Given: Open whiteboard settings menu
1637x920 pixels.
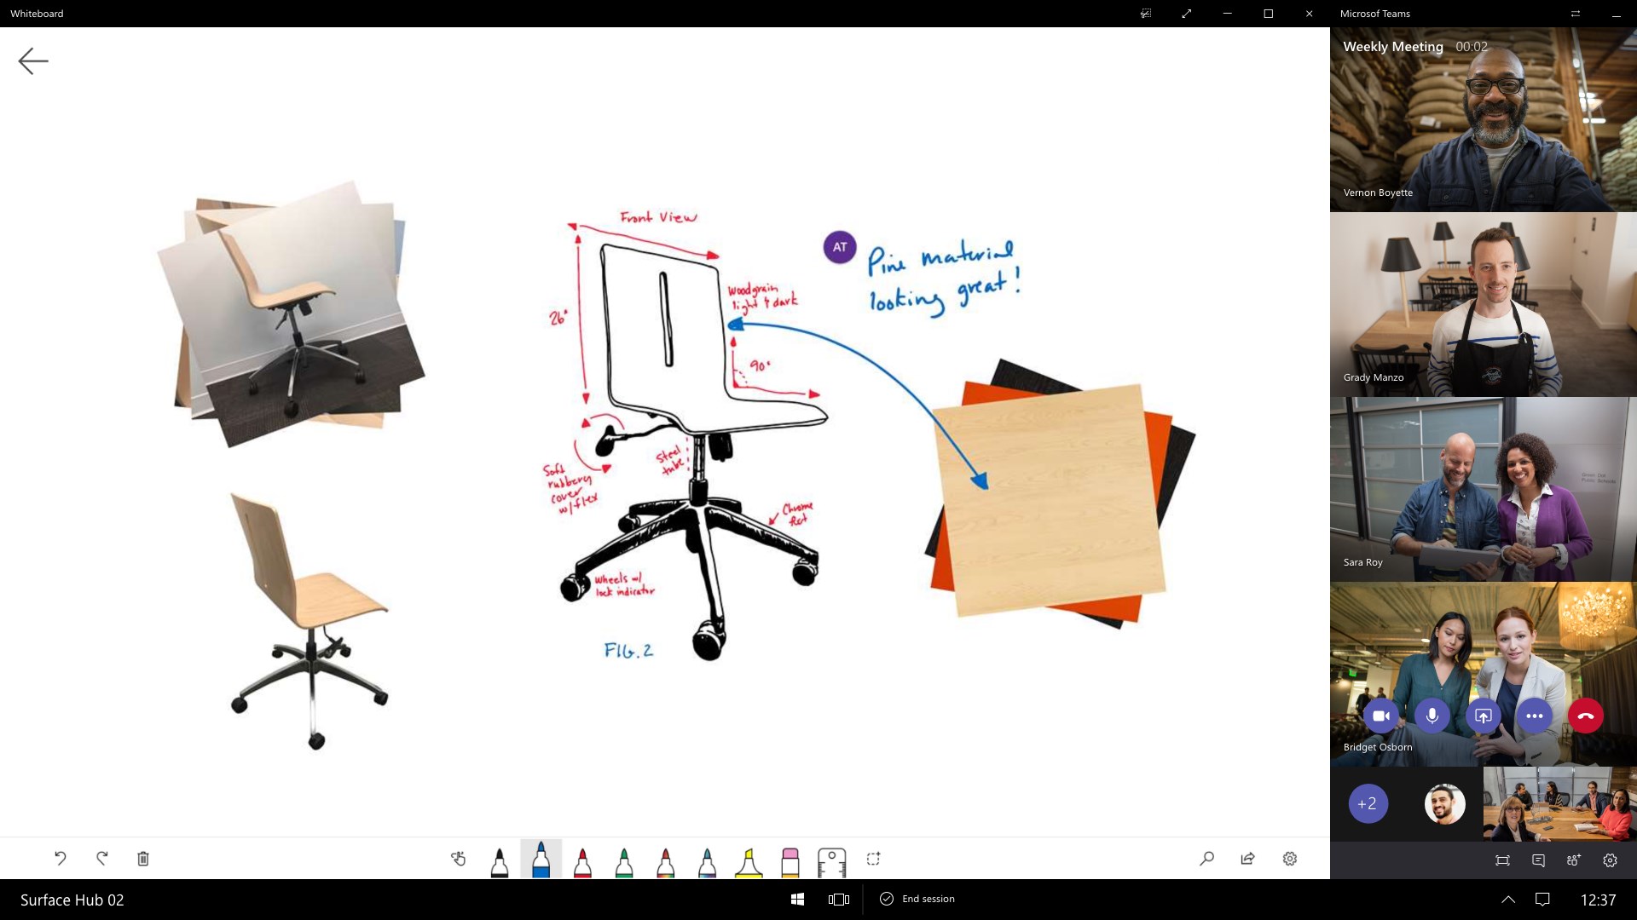Looking at the screenshot, I should coord(1290,859).
